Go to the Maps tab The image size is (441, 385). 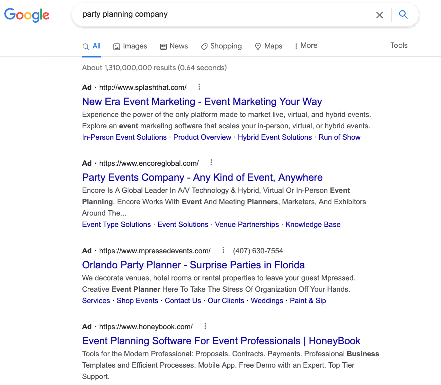pos(269,46)
